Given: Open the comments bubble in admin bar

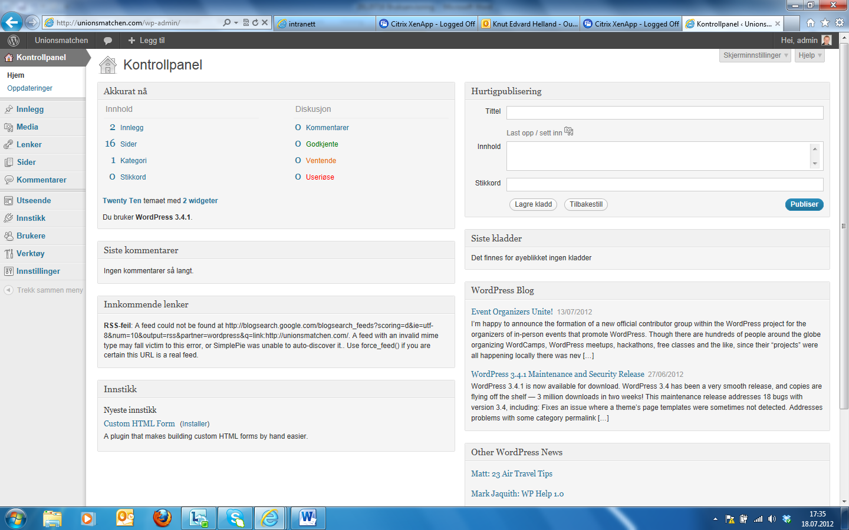Looking at the screenshot, I should point(108,41).
